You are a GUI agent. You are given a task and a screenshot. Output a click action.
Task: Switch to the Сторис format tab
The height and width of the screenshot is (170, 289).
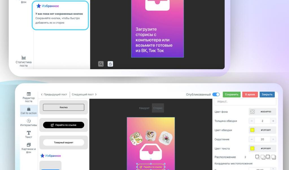click(x=158, y=108)
